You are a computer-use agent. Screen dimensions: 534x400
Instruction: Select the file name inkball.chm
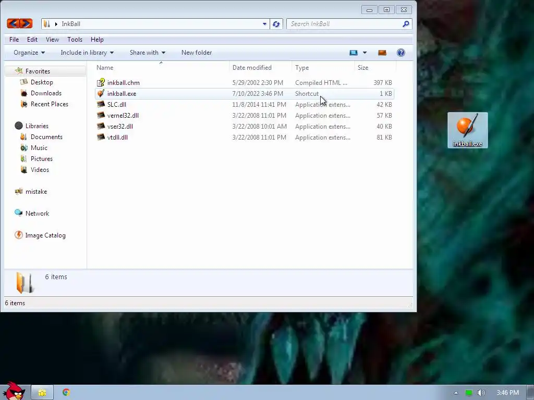tap(123, 82)
